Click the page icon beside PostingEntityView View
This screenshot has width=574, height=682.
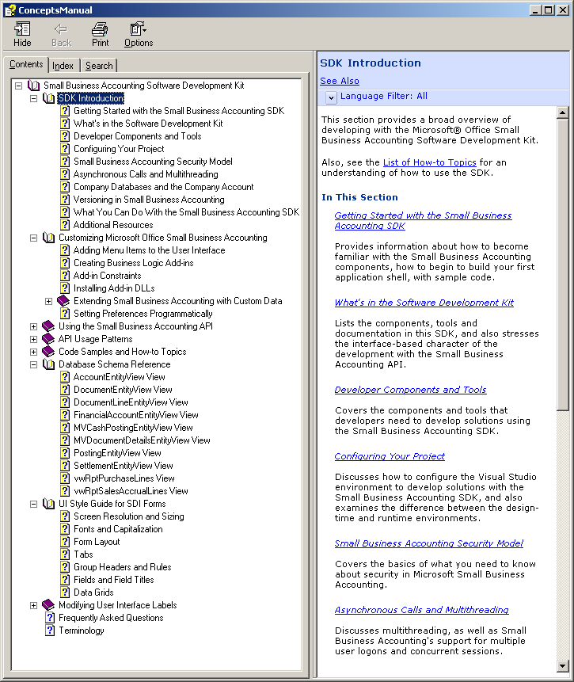coord(65,453)
